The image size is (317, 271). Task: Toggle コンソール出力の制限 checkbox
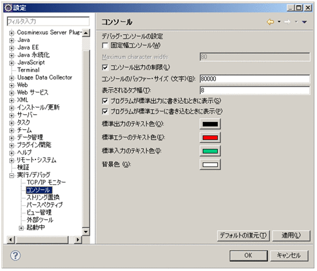(105, 68)
